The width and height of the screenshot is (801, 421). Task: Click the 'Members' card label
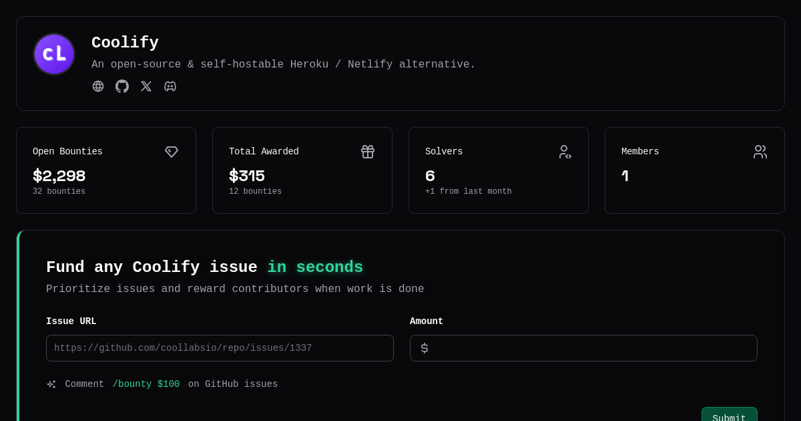pos(640,152)
